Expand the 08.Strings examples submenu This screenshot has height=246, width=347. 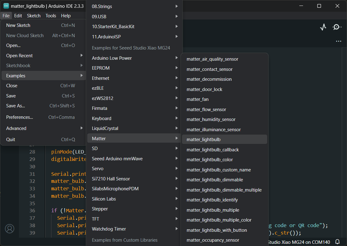(x=134, y=6)
